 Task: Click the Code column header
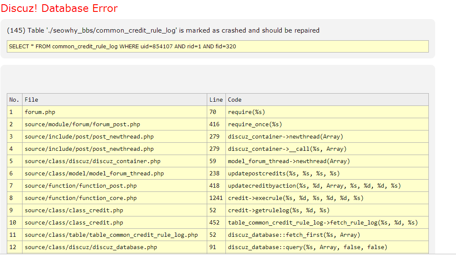[x=235, y=100]
